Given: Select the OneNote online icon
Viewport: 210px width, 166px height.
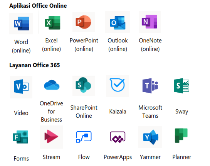Looking at the screenshot, I should (x=150, y=22).
